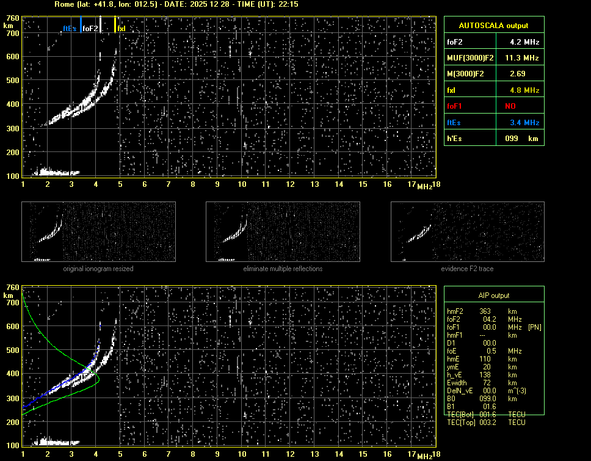Click the AIP output header

(493, 296)
